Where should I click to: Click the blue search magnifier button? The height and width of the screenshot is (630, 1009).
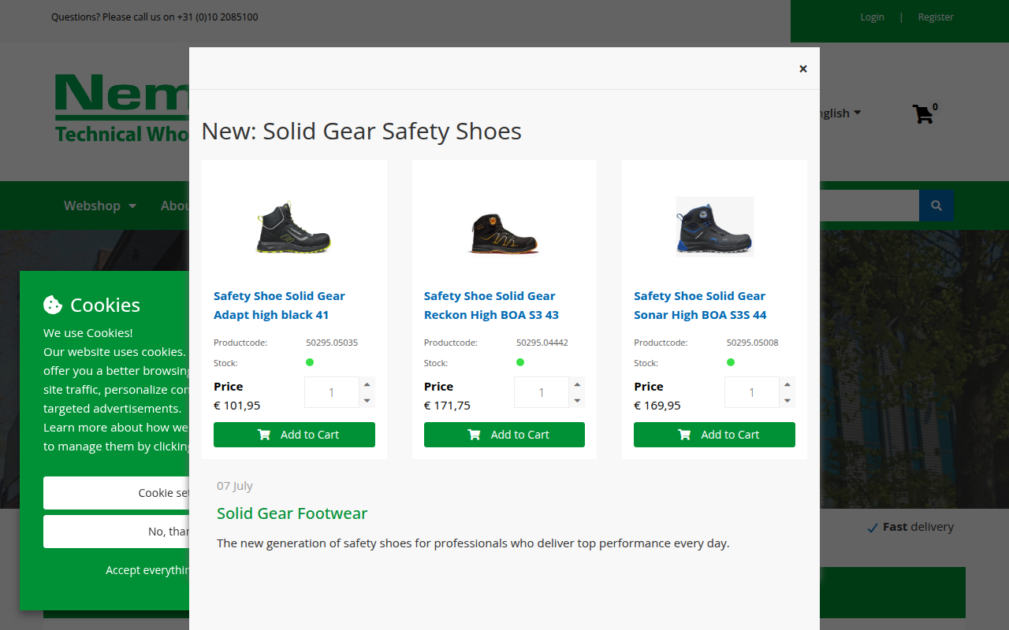point(936,206)
